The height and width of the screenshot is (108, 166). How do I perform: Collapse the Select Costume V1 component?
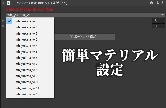pyautogui.click(x=3, y=3)
